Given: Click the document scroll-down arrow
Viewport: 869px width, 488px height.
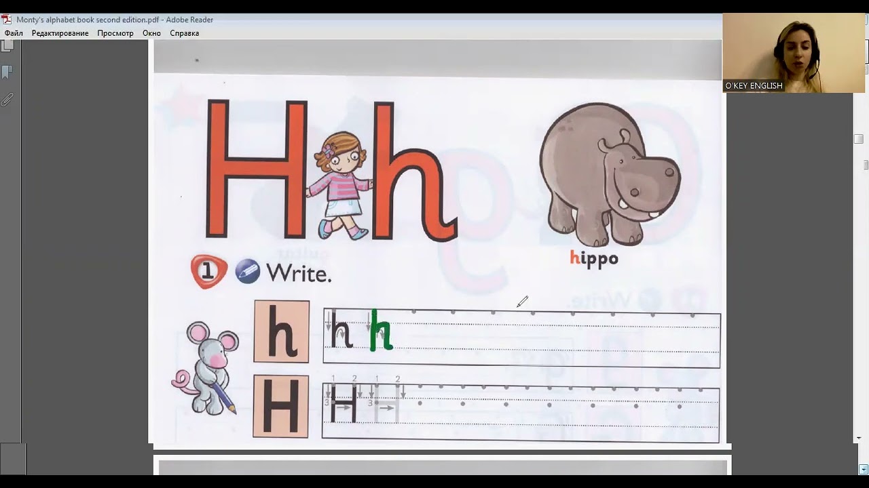Looking at the screenshot, I should pyautogui.click(x=858, y=439).
